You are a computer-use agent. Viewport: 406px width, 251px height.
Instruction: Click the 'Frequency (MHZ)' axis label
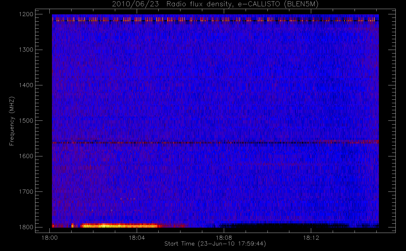(12, 121)
